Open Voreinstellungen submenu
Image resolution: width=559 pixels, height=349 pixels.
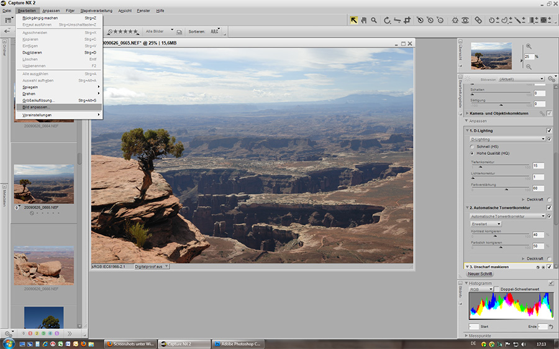point(59,115)
